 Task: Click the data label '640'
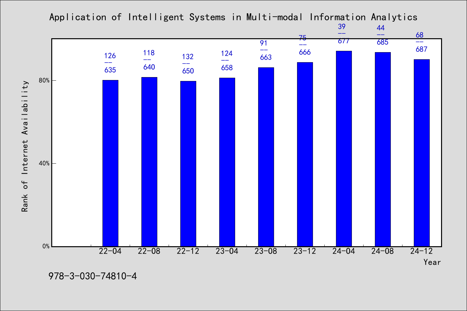tap(149, 67)
